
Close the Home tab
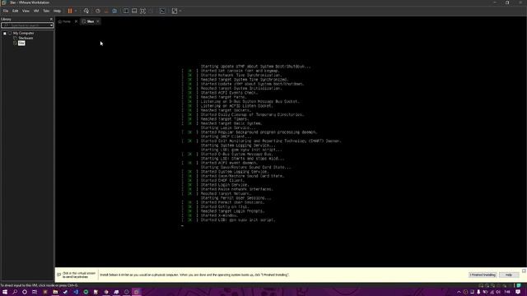pyautogui.click(x=76, y=21)
